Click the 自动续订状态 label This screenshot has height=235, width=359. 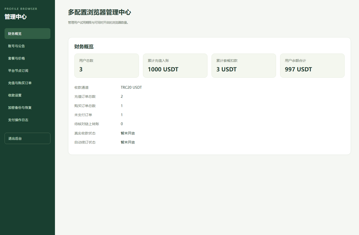point(85,142)
